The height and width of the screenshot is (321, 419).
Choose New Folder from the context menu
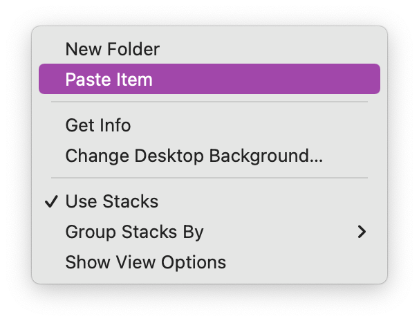(x=209, y=49)
